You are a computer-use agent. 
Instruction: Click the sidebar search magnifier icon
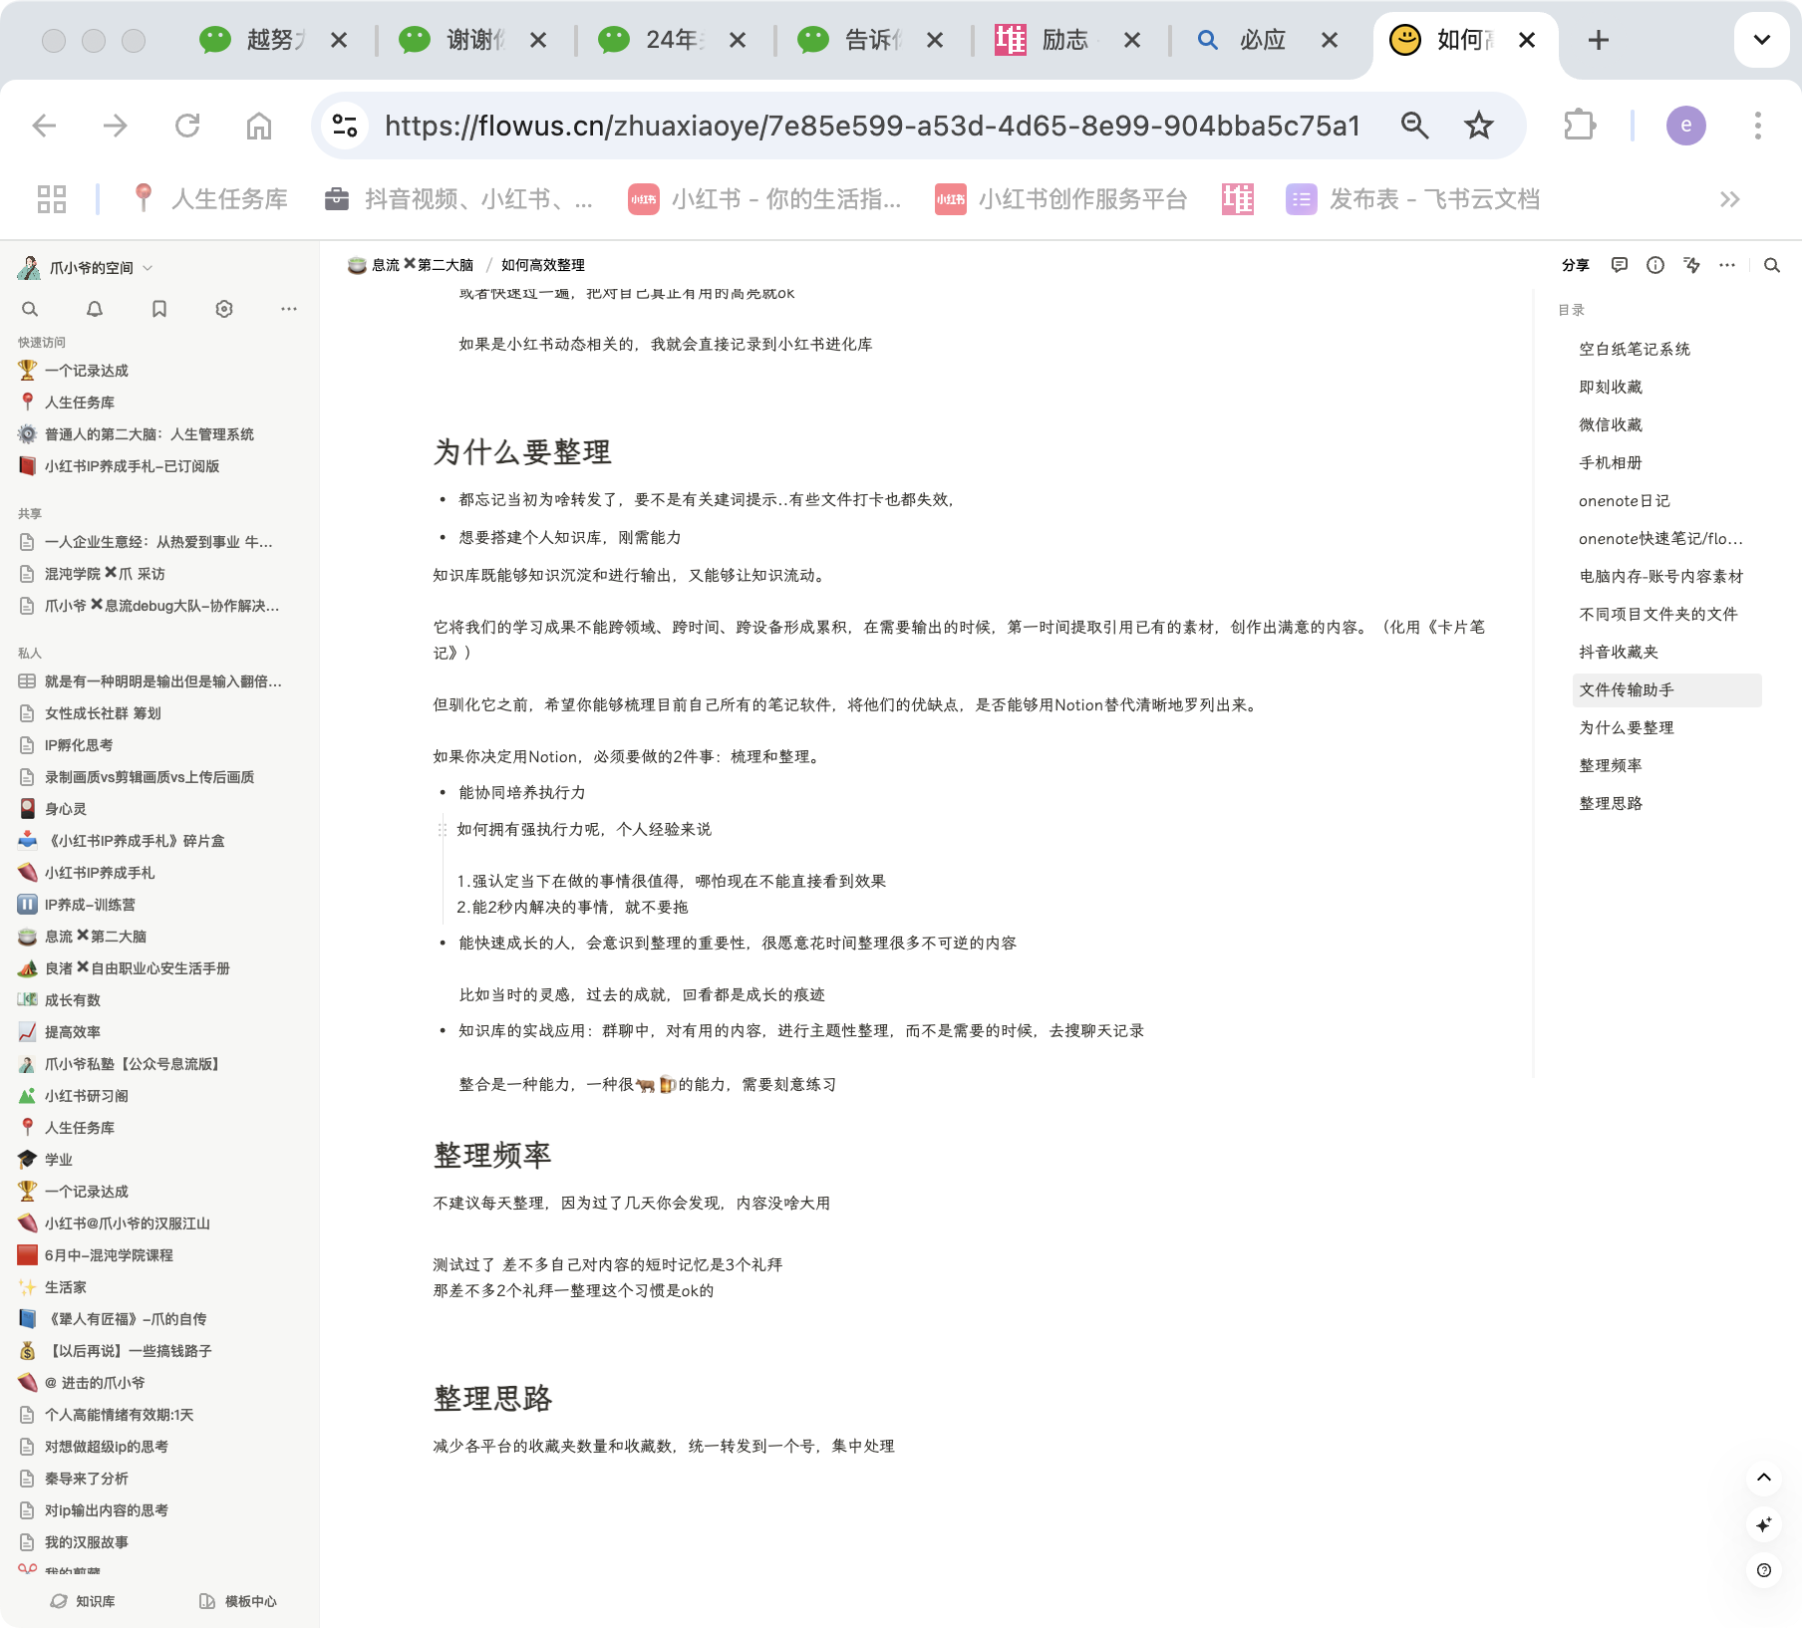tap(30, 309)
